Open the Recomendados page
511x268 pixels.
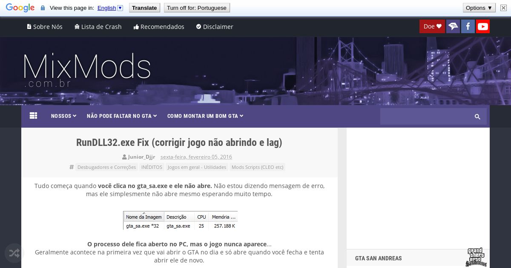pyautogui.click(x=159, y=27)
